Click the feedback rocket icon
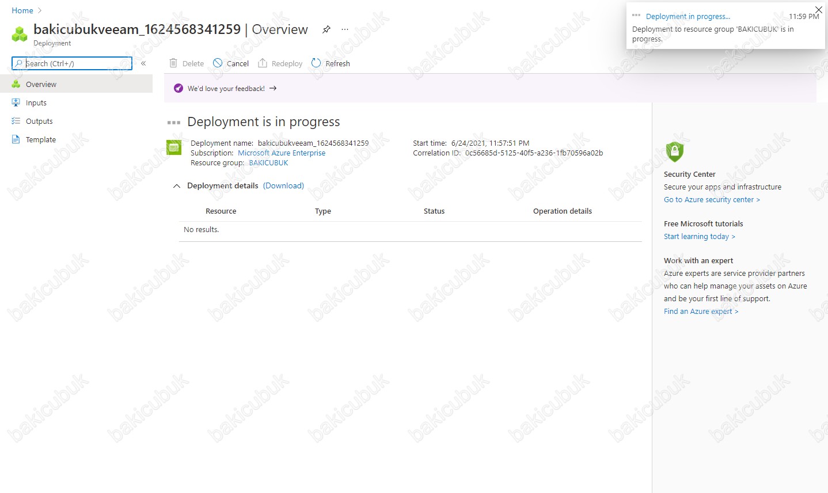This screenshot has height=493, width=828. coord(178,88)
